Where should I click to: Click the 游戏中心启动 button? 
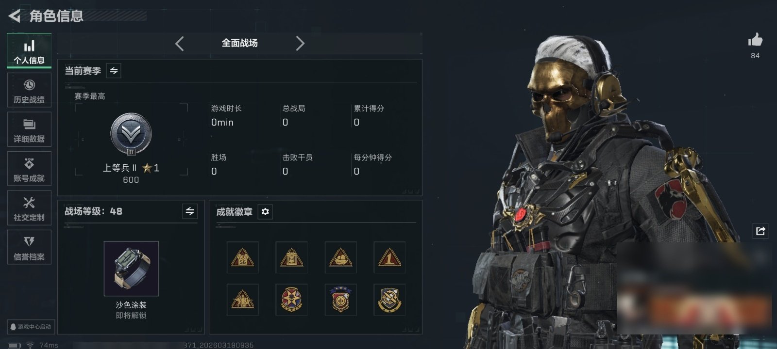click(30, 327)
